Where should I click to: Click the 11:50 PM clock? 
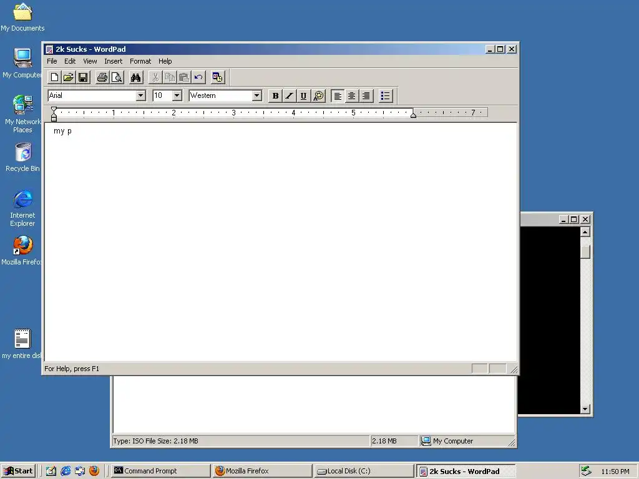pos(615,472)
